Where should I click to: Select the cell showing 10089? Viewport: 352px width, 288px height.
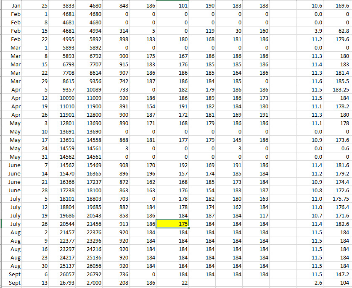[92, 90]
